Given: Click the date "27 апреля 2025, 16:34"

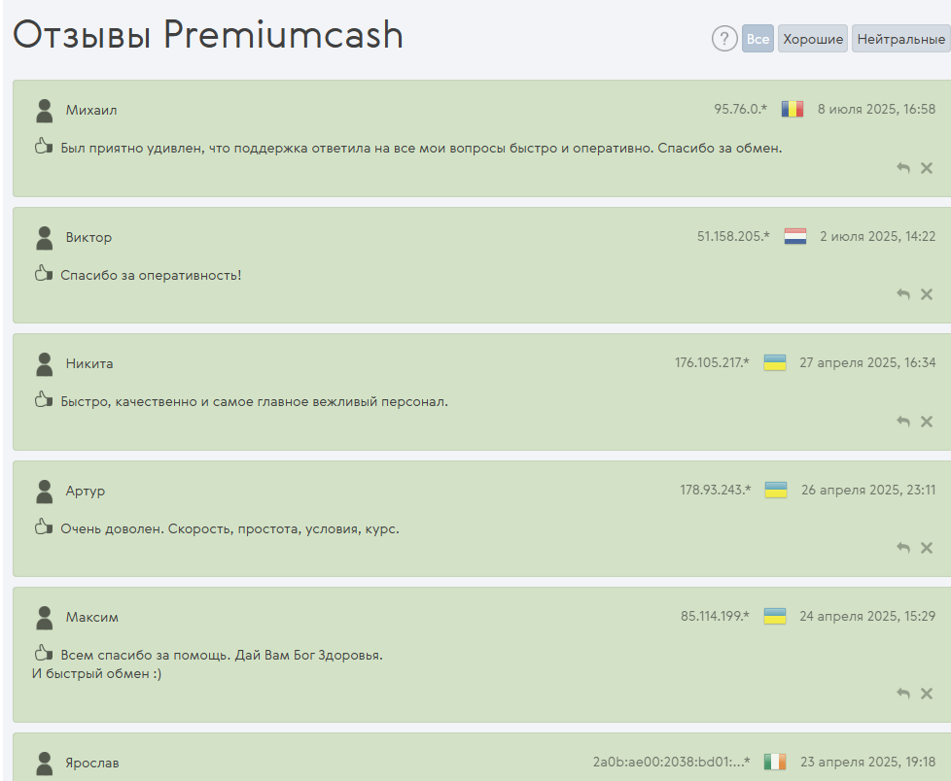Looking at the screenshot, I should click(x=867, y=362).
